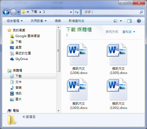
Task: Open 桌面 in favorites
Action: 18,48
